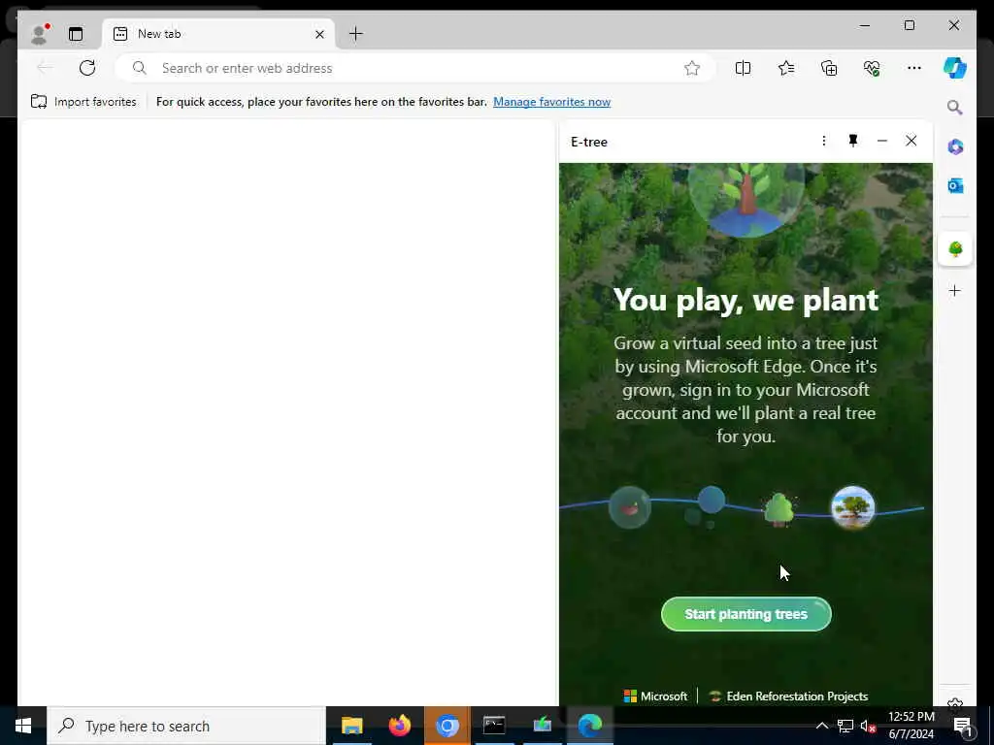Open Windows Start menu
The height and width of the screenshot is (745, 994).
23,726
